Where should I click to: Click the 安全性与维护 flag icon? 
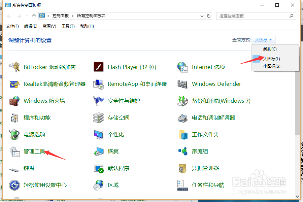point(99,101)
